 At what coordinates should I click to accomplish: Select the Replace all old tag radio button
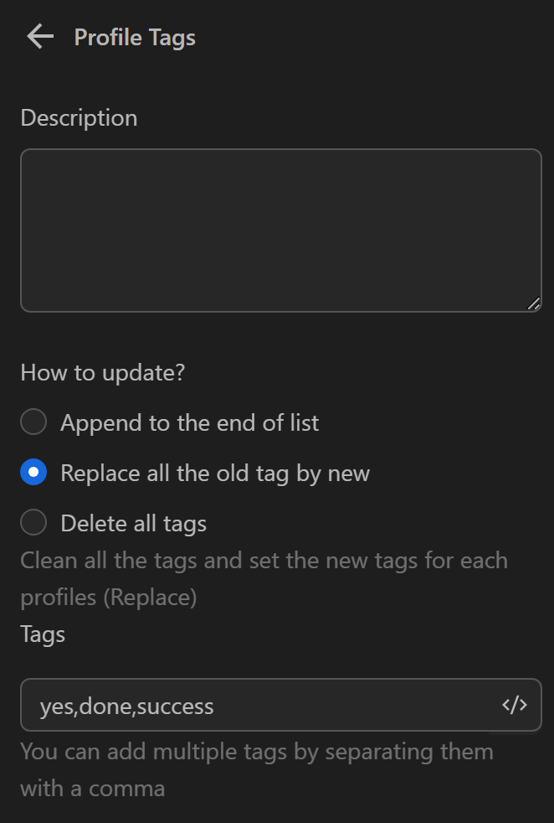pyautogui.click(x=33, y=473)
